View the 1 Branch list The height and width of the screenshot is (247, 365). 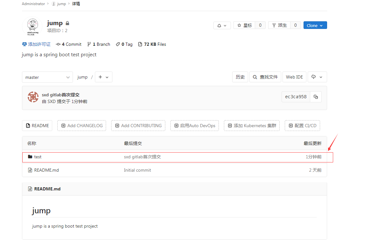99,44
